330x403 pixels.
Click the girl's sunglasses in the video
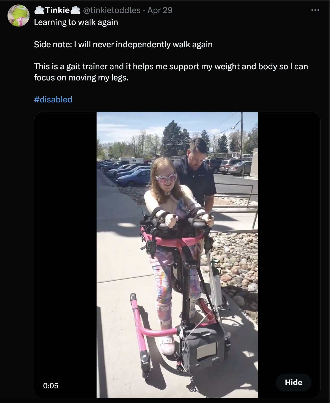pyautogui.click(x=166, y=178)
